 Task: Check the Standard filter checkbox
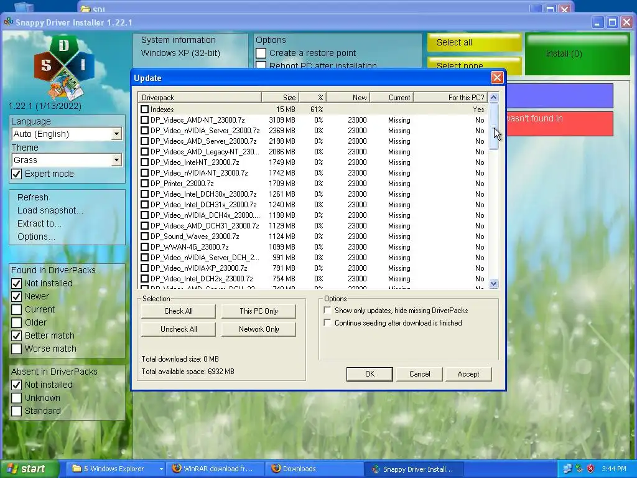16,411
